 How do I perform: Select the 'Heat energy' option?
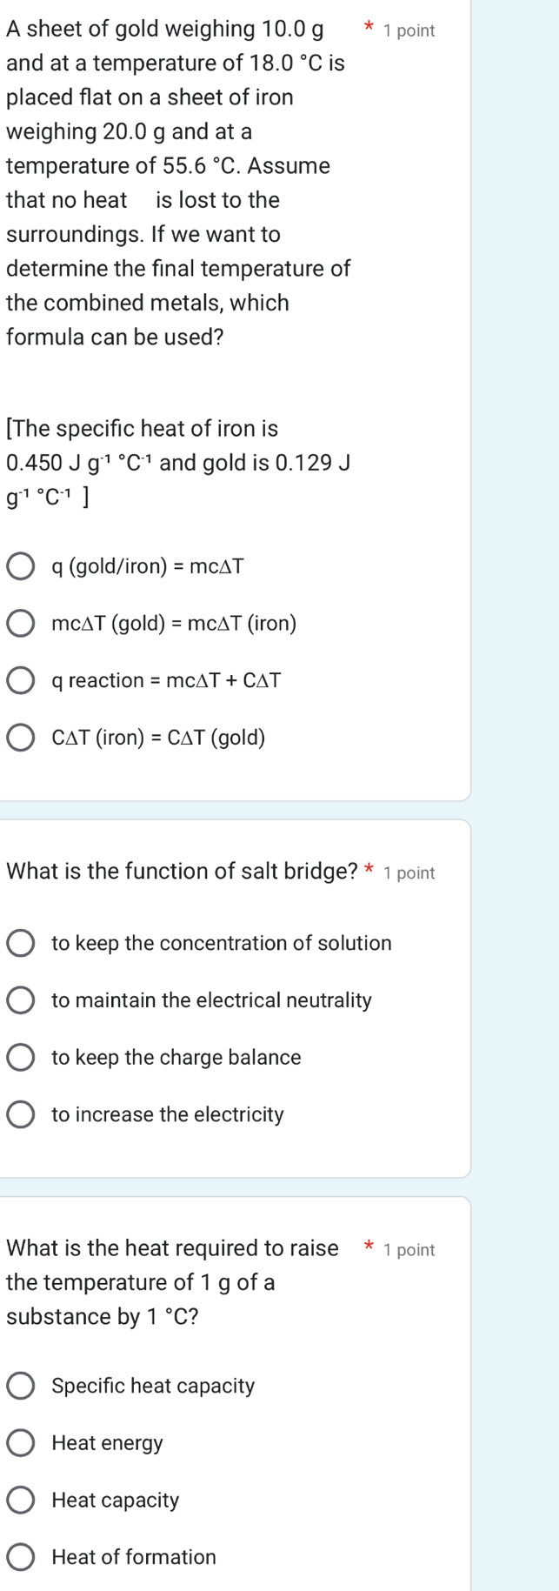[21, 1444]
